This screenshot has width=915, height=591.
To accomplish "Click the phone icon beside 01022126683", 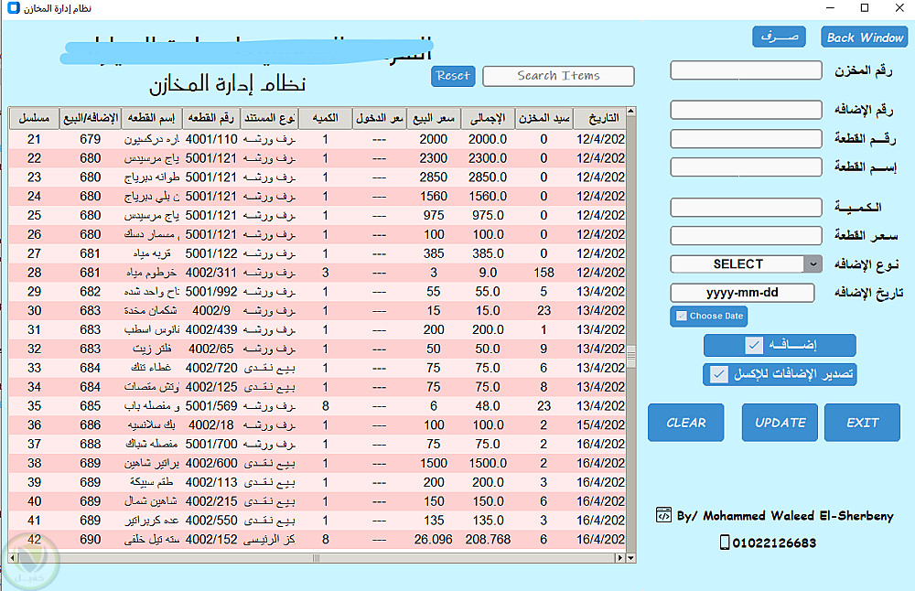I will [724, 543].
